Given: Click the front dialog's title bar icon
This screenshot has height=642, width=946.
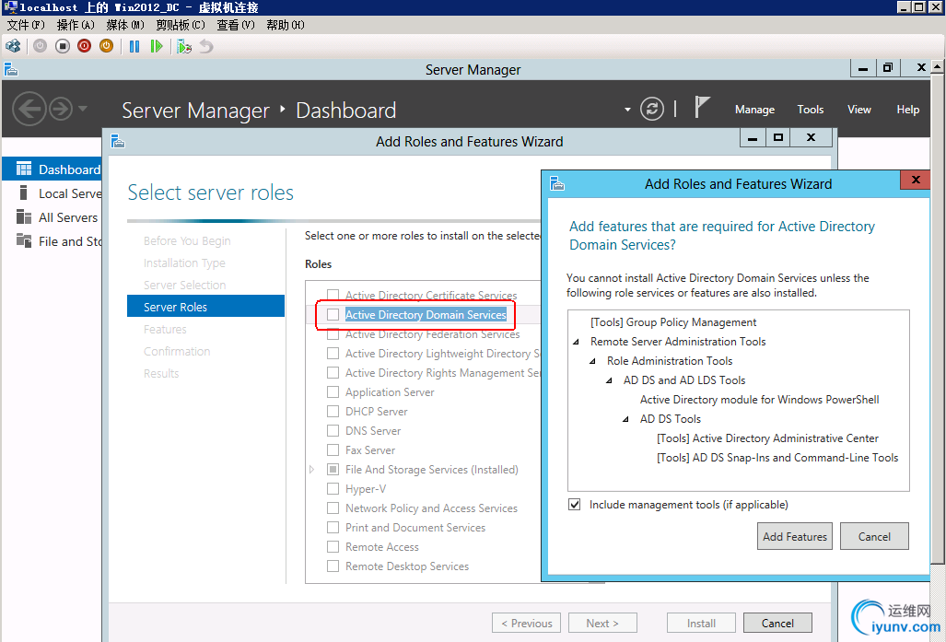Looking at the screenshot, I should pyautogui.click(x=557, y=184).
